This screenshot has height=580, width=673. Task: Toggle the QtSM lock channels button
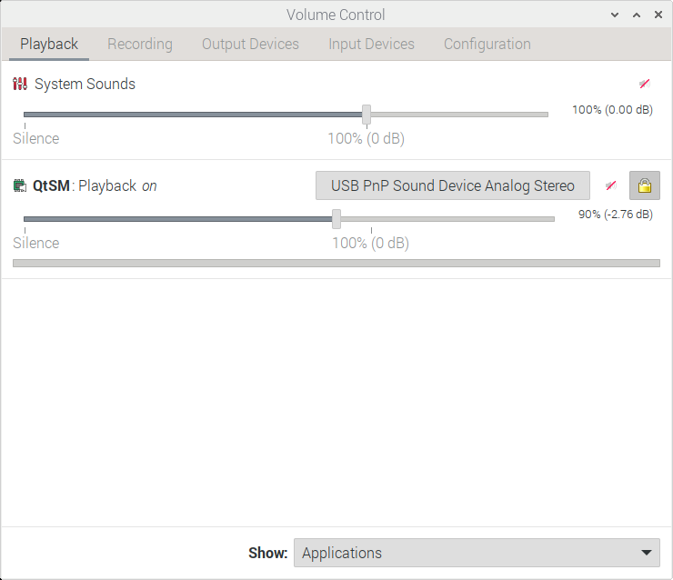pos(645,185)
